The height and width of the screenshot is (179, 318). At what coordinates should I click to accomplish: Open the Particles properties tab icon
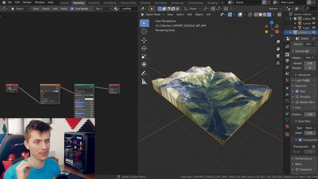pyautogui.click(x=287, y=101)
